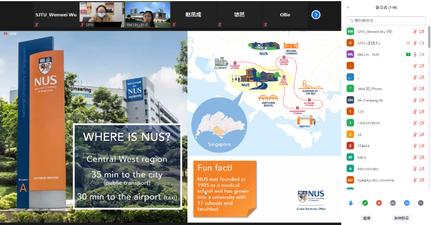This screenshot has height=225, width=431.
Task: Click the muted mic icon for participant 123
Action: (415, 112)
